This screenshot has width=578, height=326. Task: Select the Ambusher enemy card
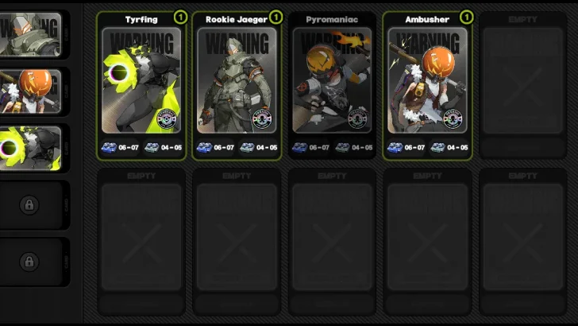click(427, 86)
